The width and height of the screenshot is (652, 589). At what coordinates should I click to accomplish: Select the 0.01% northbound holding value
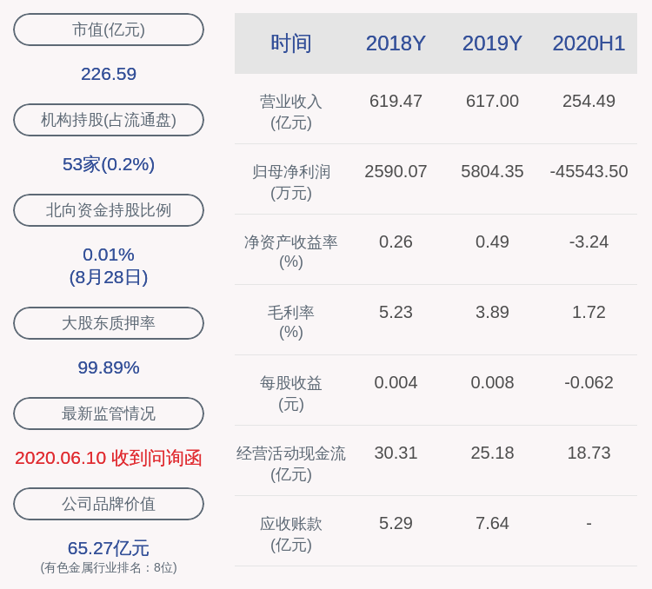pyautogui.click(x=109, y=255)
